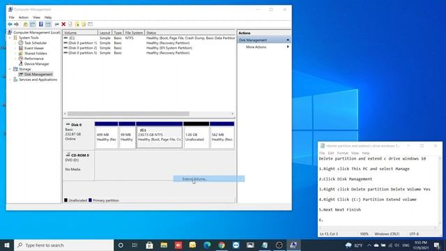Click the Up one level folder icon

click(25, 24)
